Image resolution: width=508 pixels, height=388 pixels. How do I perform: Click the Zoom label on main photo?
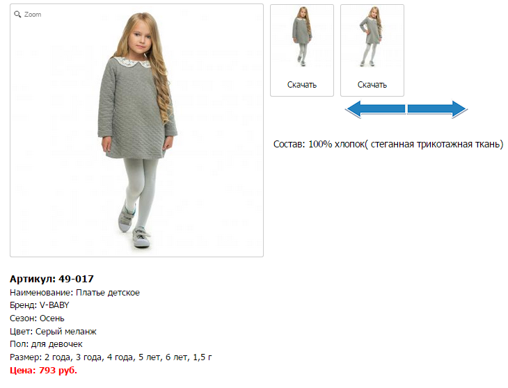pyautogui.click(x=33, y=14)
